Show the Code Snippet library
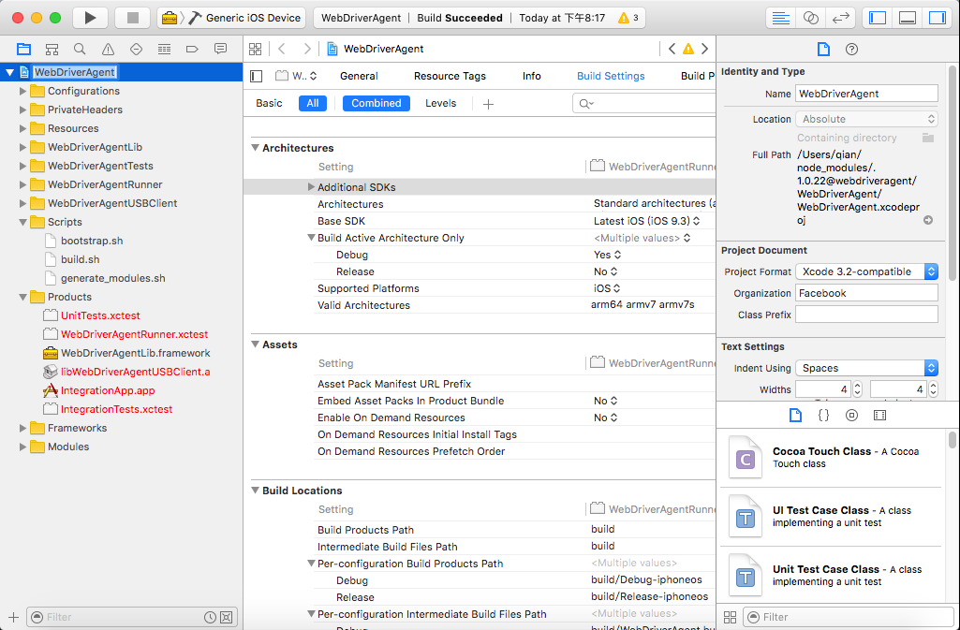Image resolution: width=960 pixels, height=630 pixels. (823, 415)
